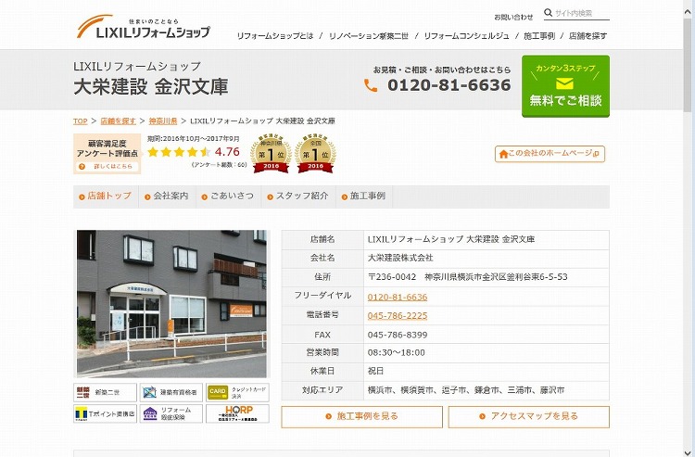The image size is (695, 457).
Task: Click the large header phone number 0120-81-6636
Action: (449, 85)
